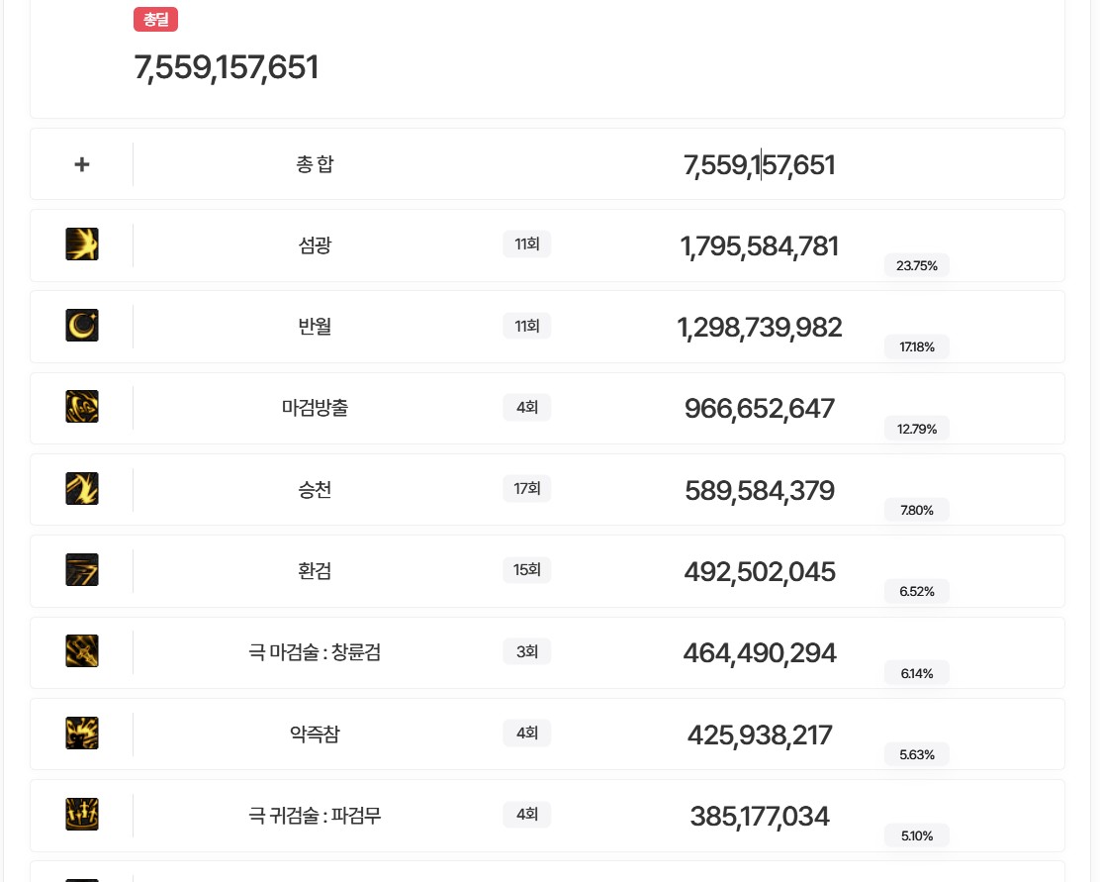Click the 악즉참 skill icon
This screenshot has height=882, width=1100.
coord(82,734)
